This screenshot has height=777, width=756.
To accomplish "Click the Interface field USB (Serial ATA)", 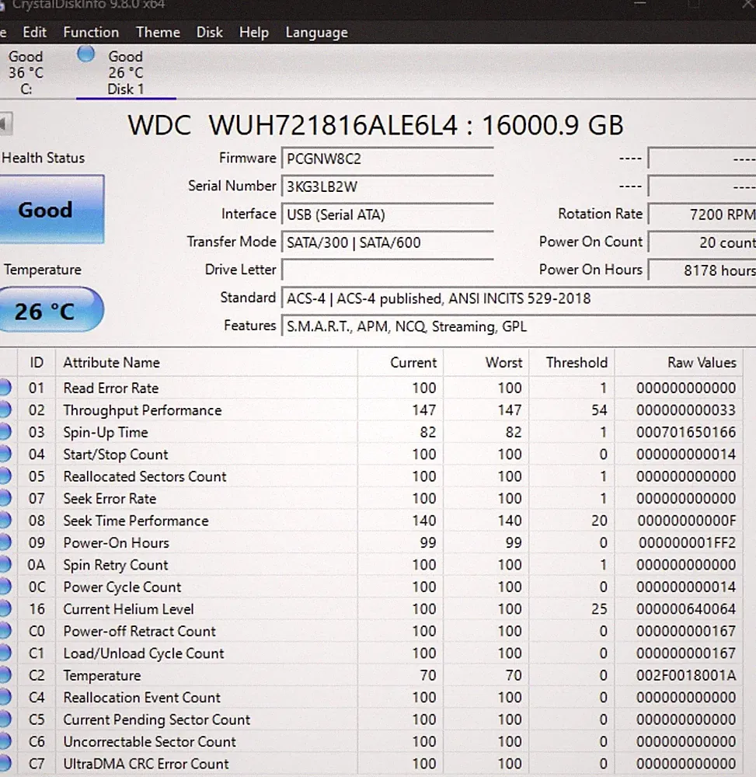I will [x=387, y=214].
